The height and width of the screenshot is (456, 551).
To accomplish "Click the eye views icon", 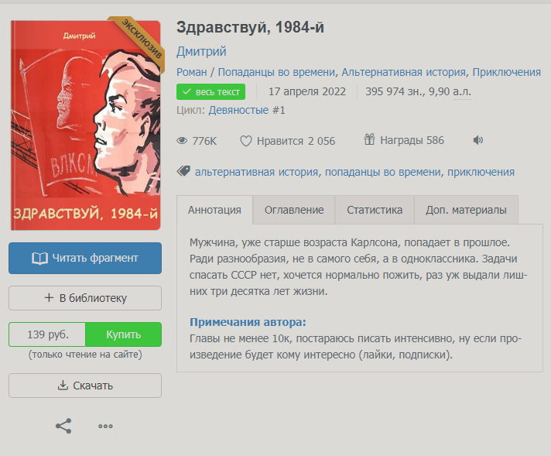I will [182, 141].
